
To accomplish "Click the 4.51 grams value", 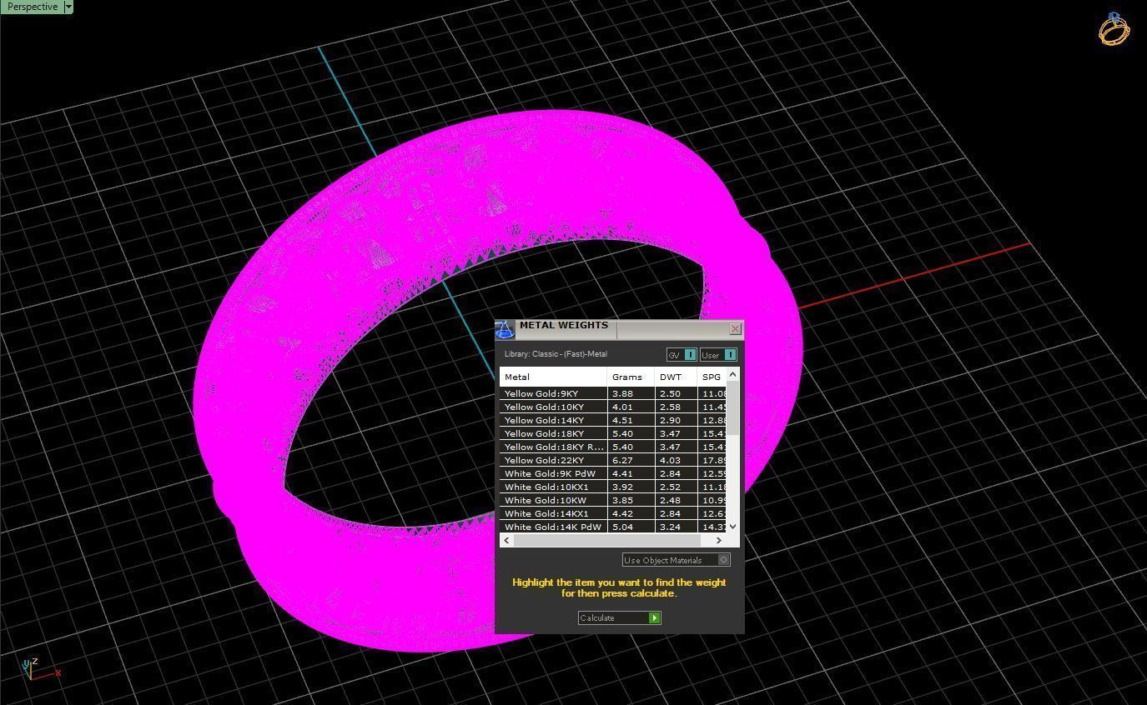I will click(622, 420).
